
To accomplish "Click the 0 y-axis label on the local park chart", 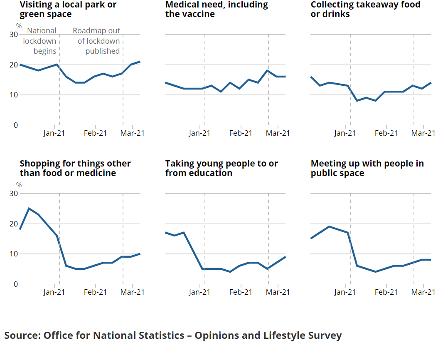I will pos(16,125).
